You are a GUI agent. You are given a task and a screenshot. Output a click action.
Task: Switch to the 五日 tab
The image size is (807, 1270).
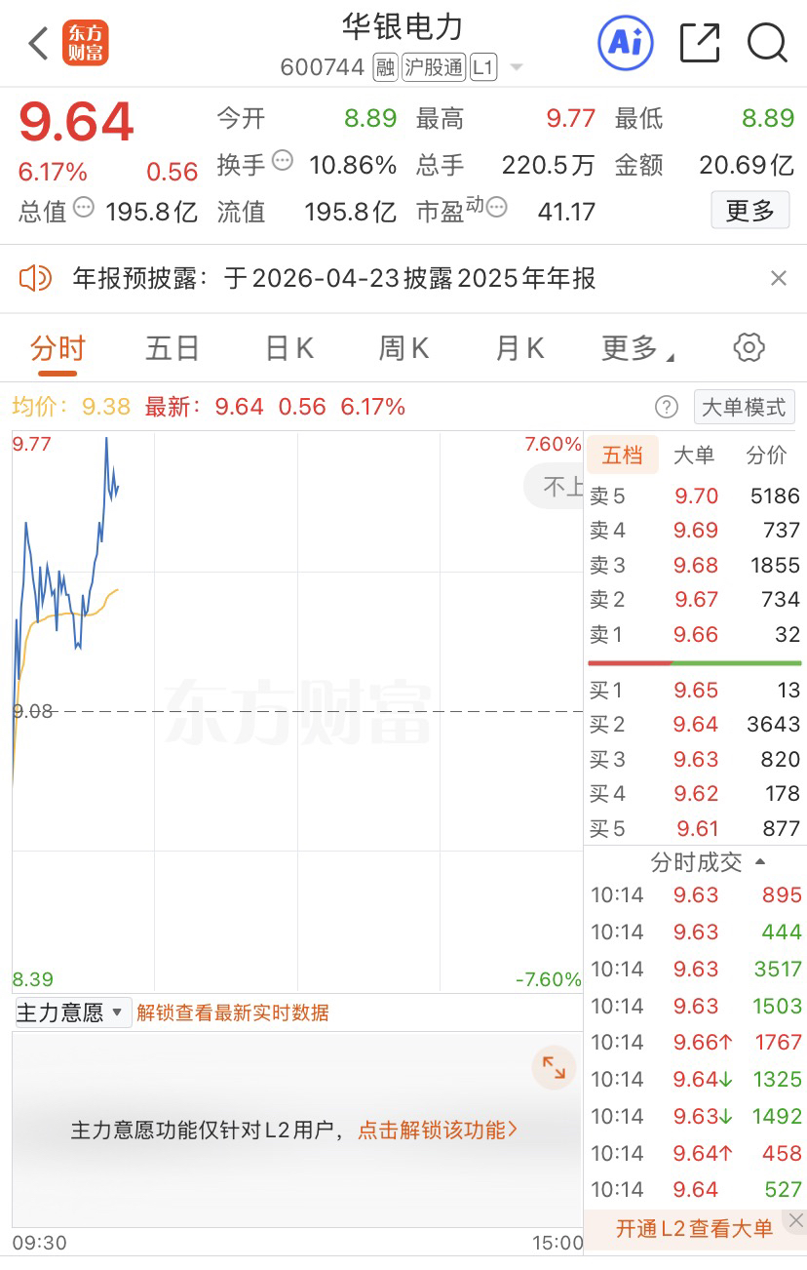coord(173,348)
